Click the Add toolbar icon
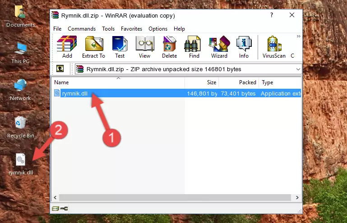 tap(67, 47)
